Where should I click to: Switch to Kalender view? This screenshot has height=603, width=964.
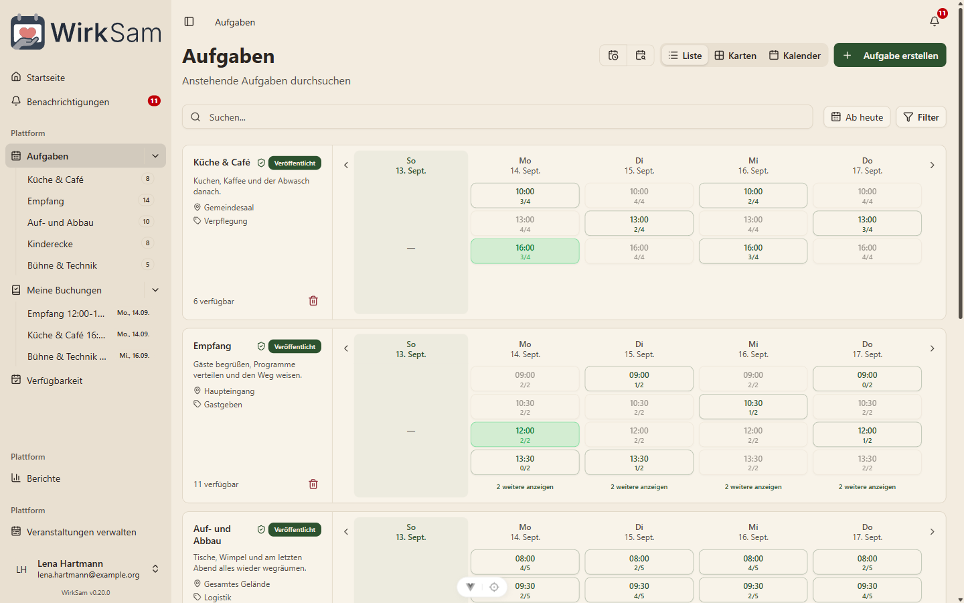click(795, 56)
